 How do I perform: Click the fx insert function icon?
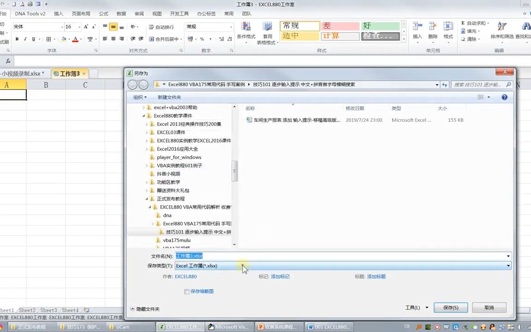[x=8, y=61]
